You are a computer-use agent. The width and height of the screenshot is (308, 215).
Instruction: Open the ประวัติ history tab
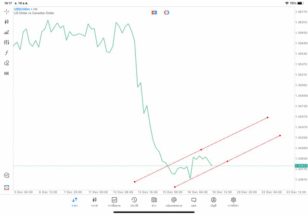click(x=134, y=202)
